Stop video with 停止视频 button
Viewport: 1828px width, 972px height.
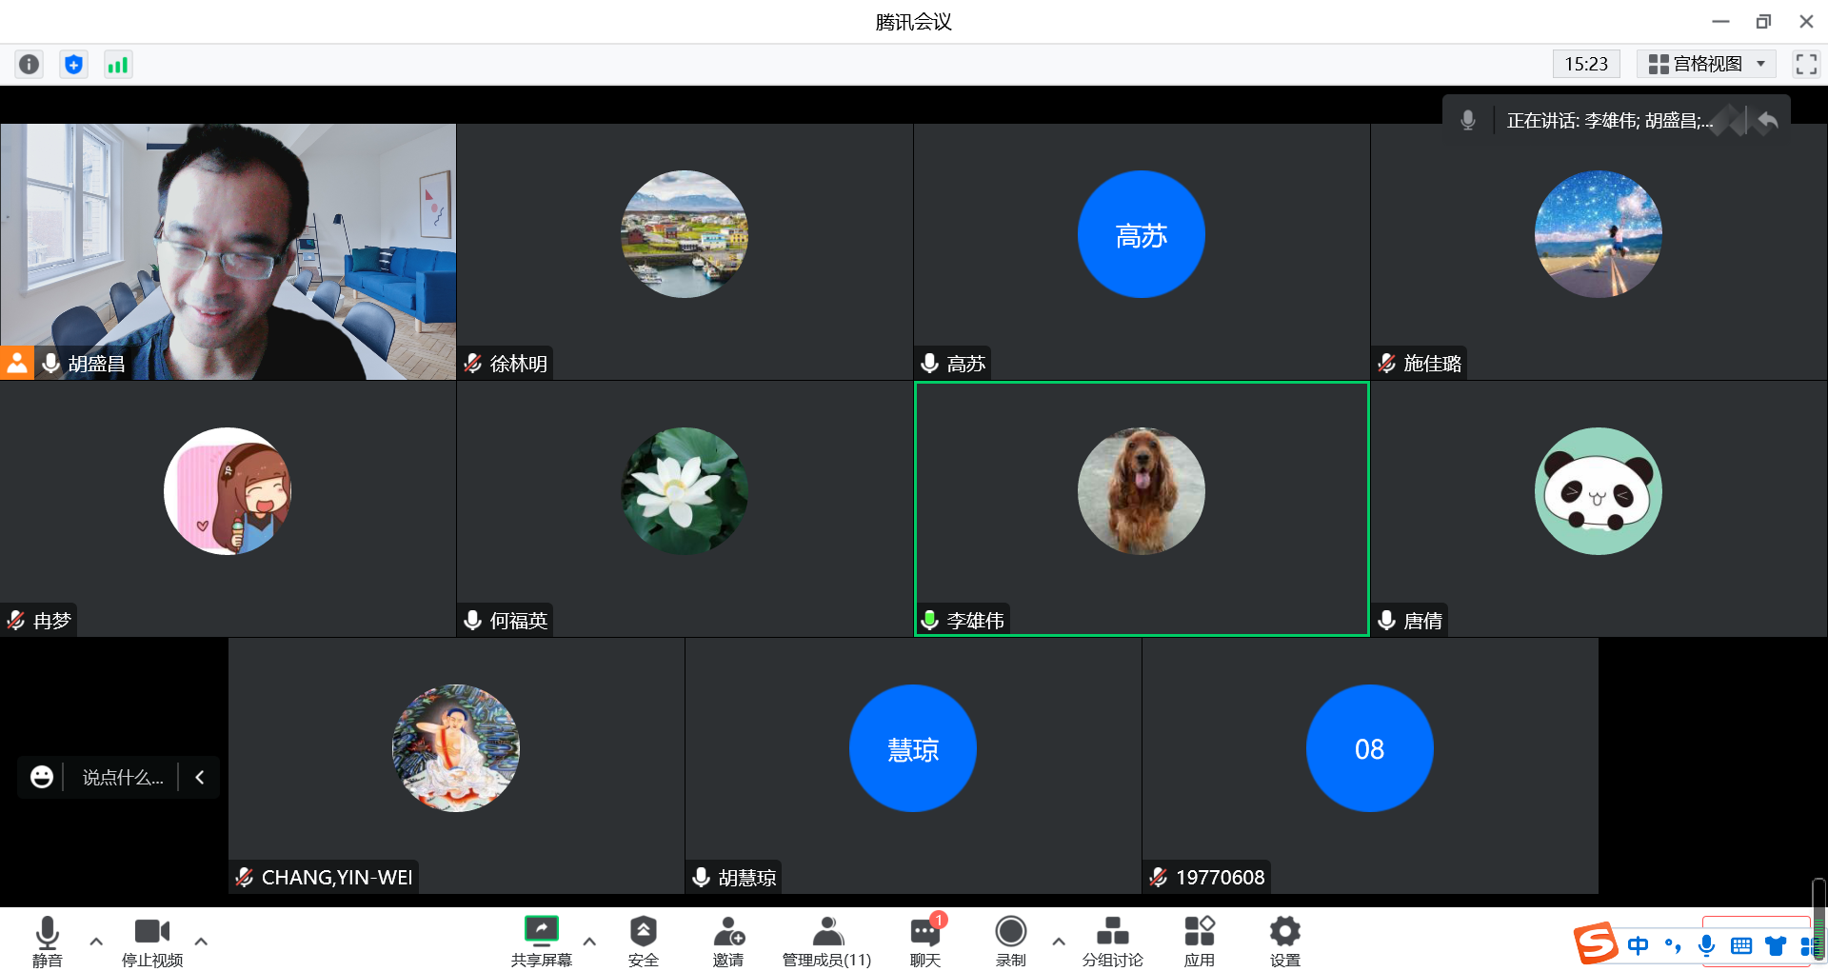[152, 942]
